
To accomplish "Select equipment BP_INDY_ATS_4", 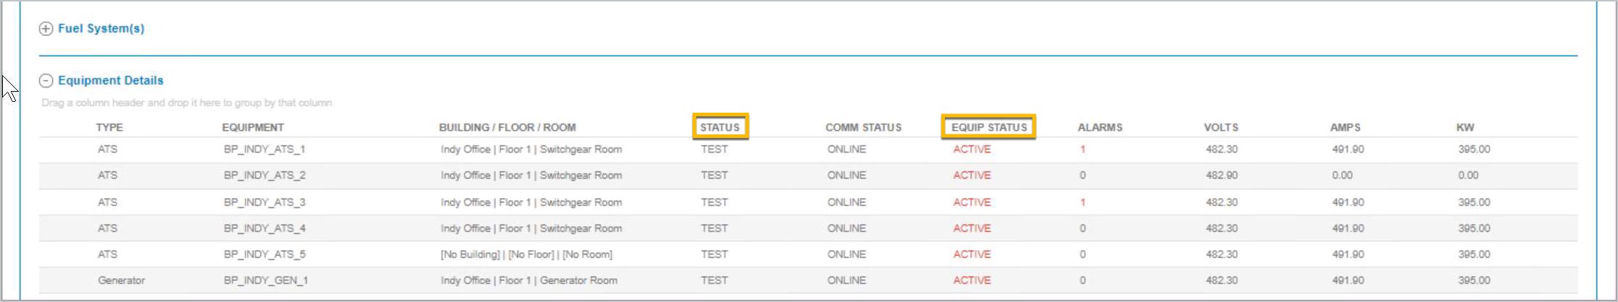I will (265, 228).
